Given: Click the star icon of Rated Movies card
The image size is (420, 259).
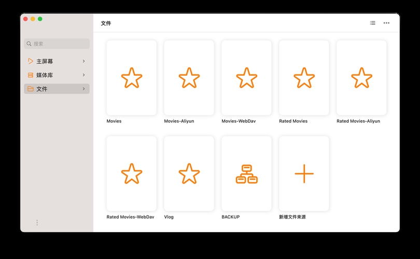Looking at the screenshot, I should pos(304,78).
